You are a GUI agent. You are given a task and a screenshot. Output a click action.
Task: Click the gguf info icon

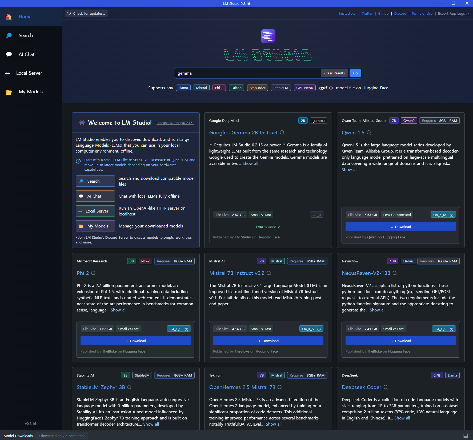coord(331,88)
